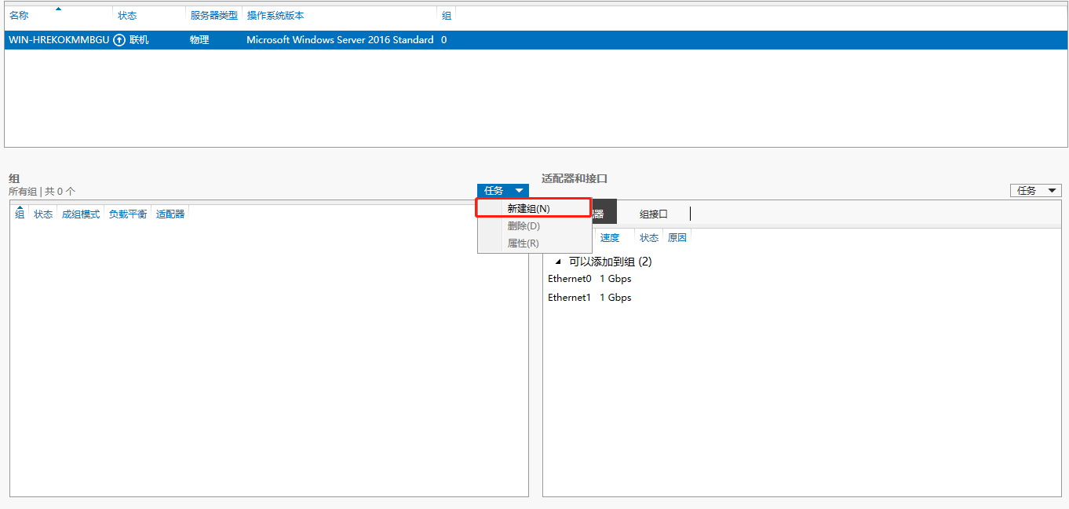Image resolution: width=1069 pixels, height=509 pixels.
Task: Click the 适配器 column header in teams list
Action: coord(170,214)
